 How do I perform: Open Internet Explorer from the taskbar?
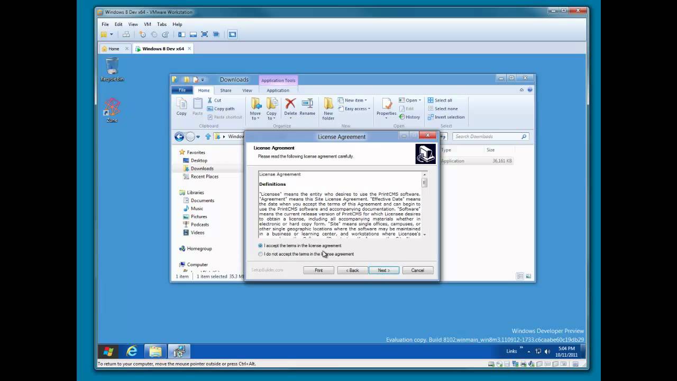click(132, 351)
